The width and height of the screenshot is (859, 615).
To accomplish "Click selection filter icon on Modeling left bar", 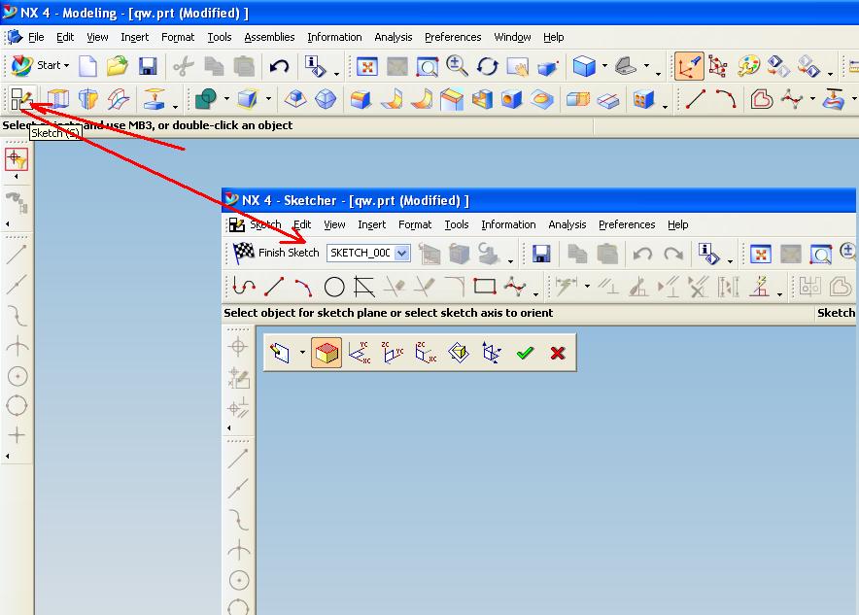I will pyautogui.click(x=17, y=159).
